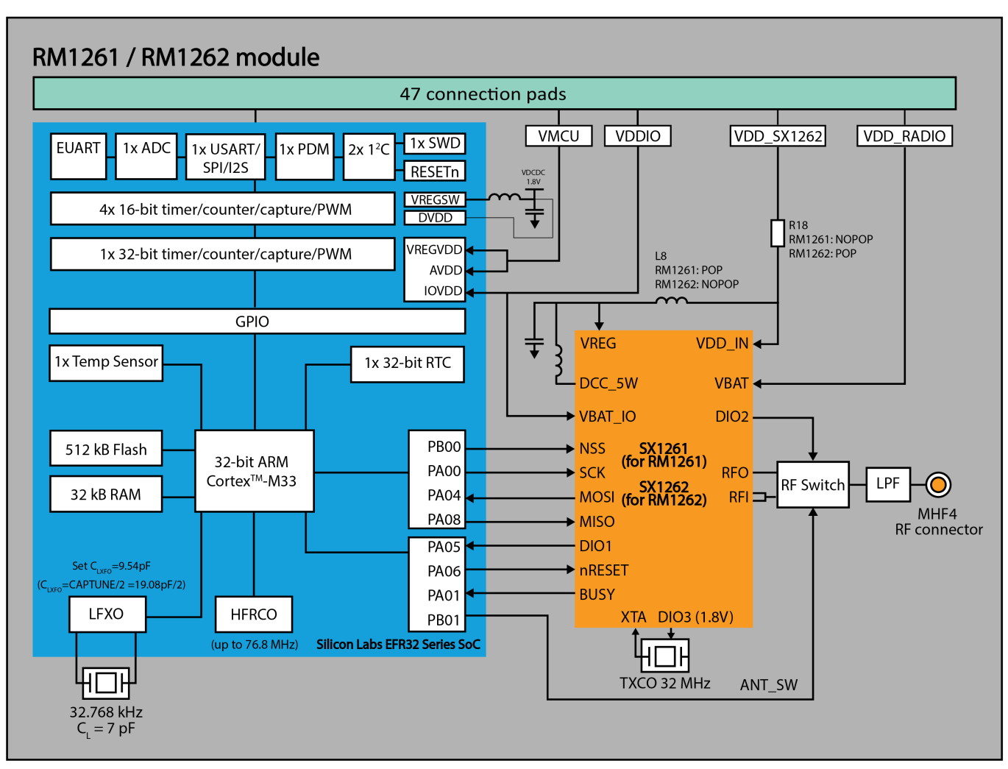Click the AVDD label

(x=446, y=270)
